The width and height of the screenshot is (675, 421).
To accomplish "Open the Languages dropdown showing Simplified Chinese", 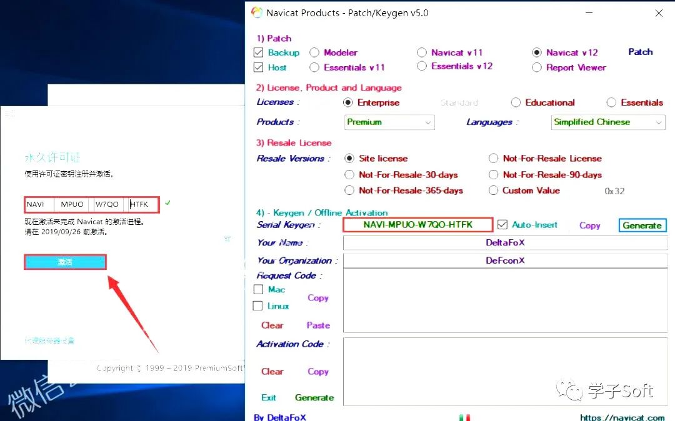I will [x=608, y=122].
